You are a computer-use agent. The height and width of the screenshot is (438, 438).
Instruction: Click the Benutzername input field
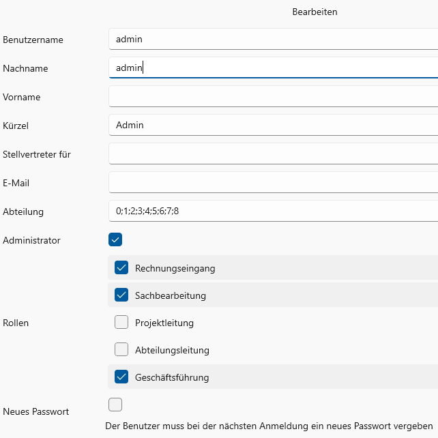tap(273, 39)
